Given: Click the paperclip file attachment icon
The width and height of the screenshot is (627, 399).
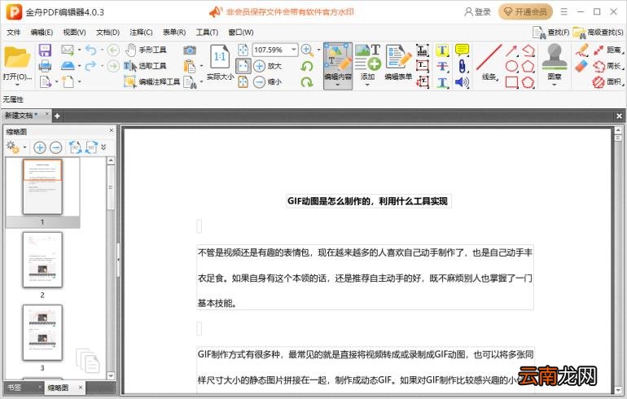Looking at the screenshot, I should pos(462,67).
